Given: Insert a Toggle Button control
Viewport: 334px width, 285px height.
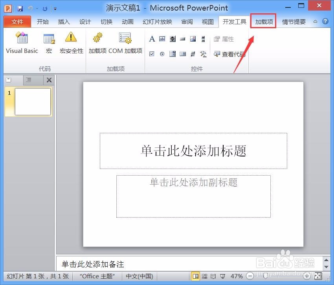Looking at the screenshot, I should pos(193,54).
